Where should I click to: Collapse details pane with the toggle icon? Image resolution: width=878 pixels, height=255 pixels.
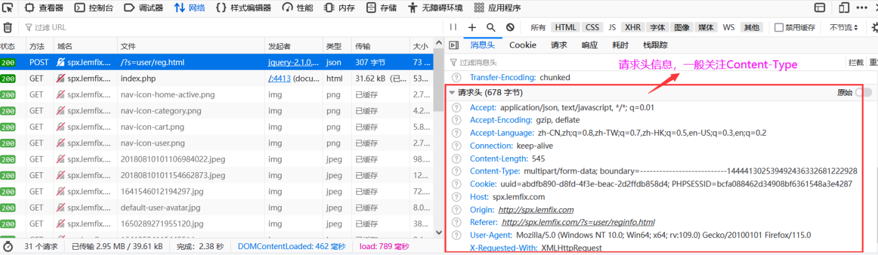pyautogui.click(x=454, y=45)
